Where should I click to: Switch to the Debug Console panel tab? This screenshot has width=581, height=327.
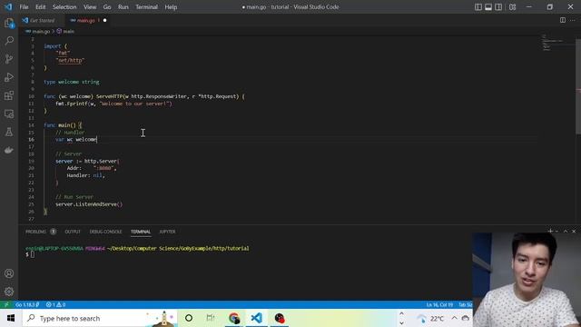click(x=105, y=232)
